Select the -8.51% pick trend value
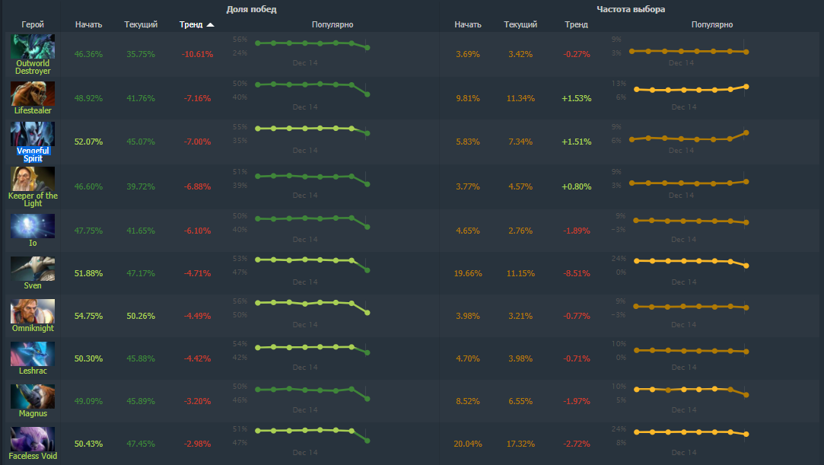 click(577, 273)
